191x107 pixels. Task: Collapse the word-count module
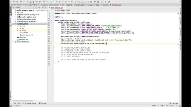[x=15, y=24]
